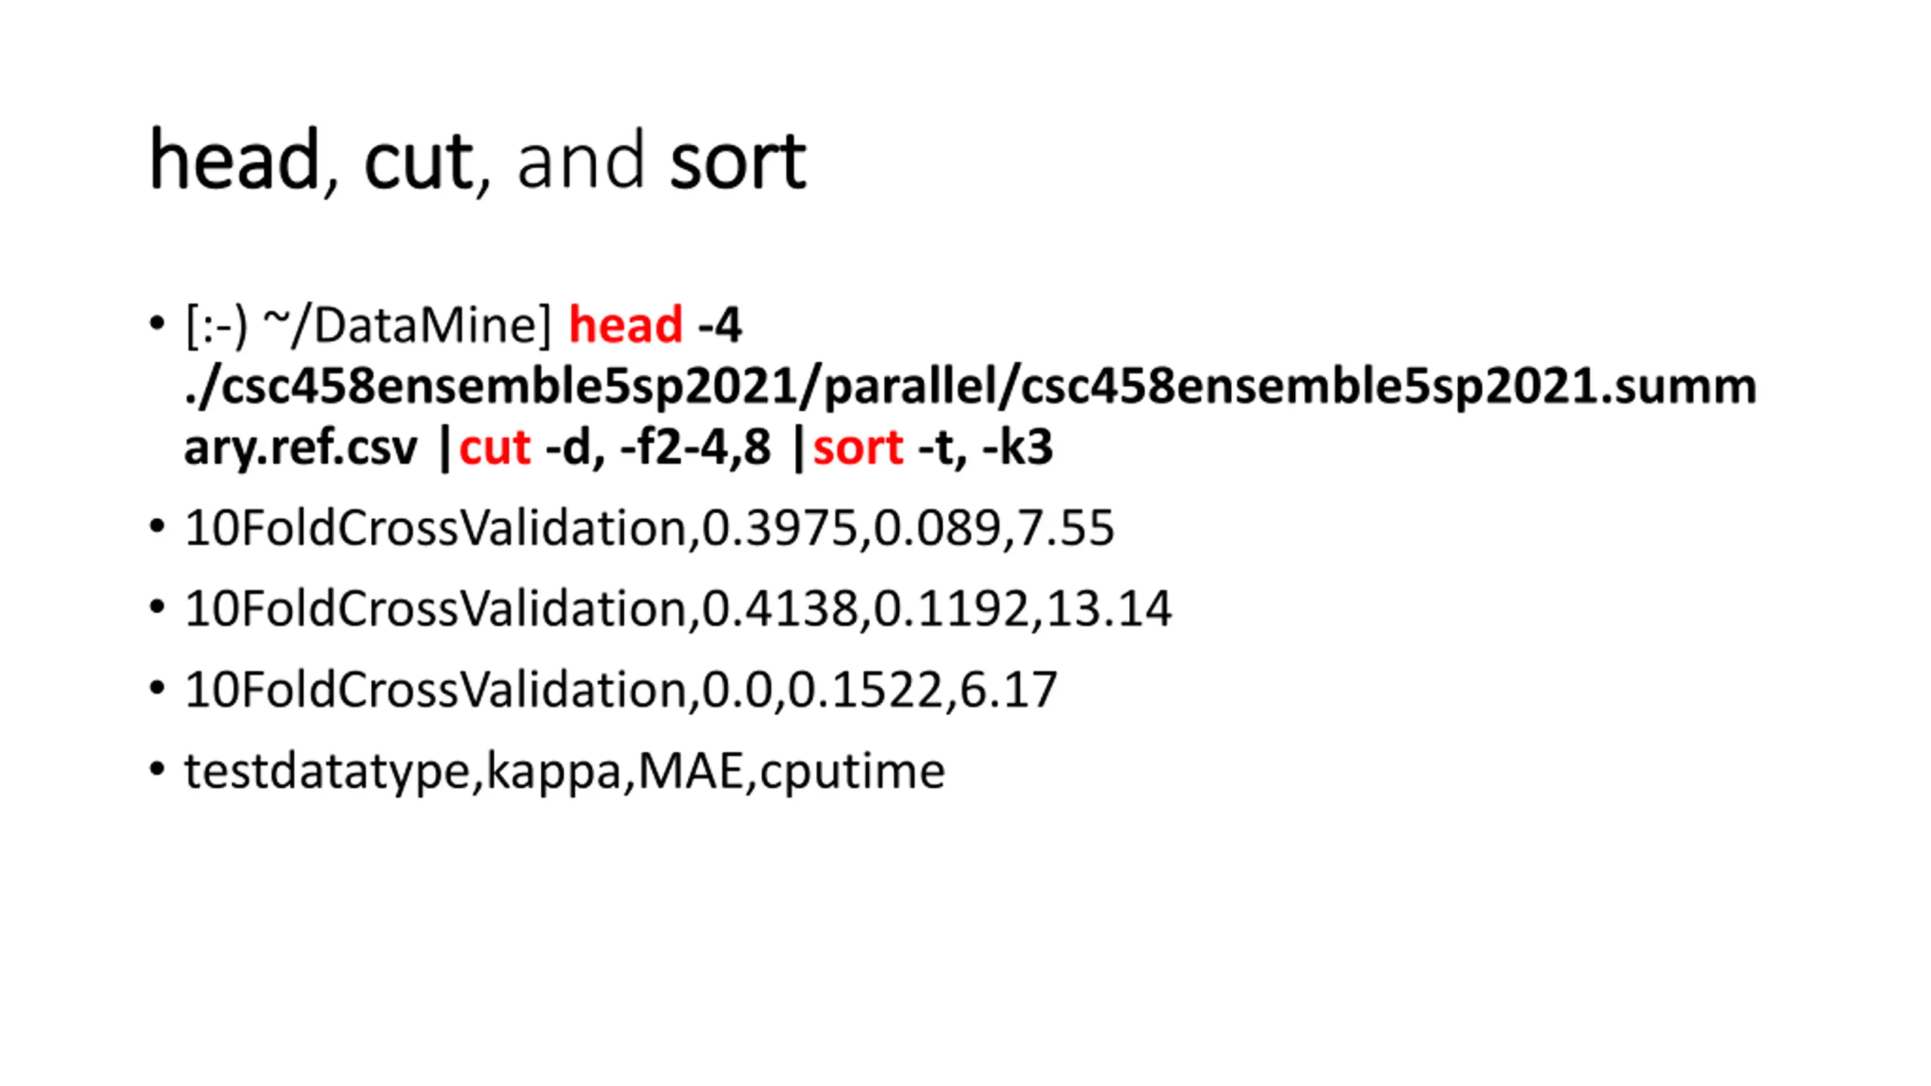Click the '[:-) ~/DataMine]' prompt text
Image resolution: width=1931 pixels, height=1086 pixels.
(x=368, y=327)
